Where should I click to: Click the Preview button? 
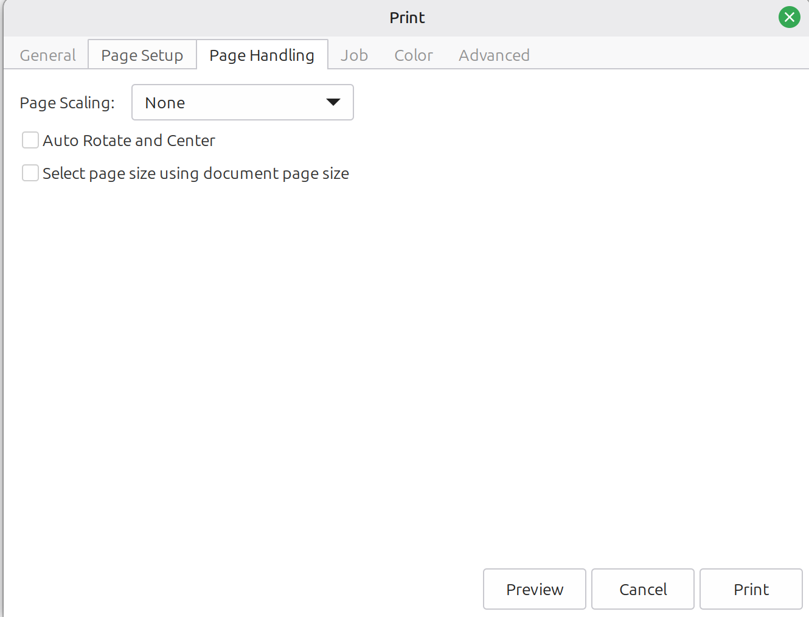[x=535, y=589]
